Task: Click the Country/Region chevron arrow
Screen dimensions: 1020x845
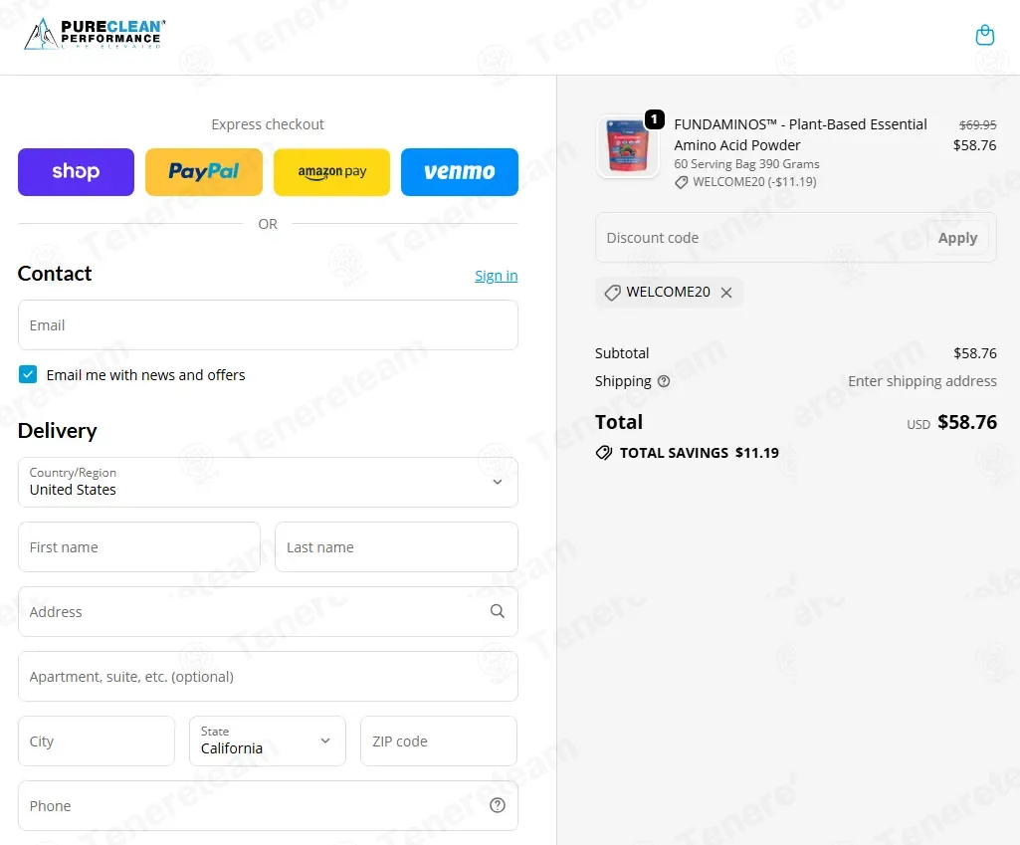Action: [497, 482]
